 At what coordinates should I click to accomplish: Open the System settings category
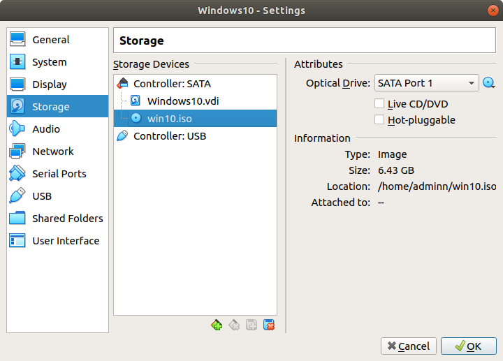(x=57, y=62)
